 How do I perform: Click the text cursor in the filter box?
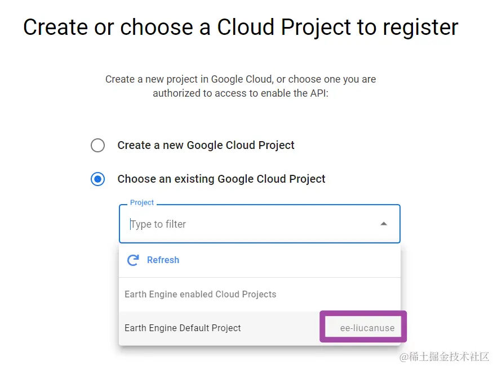(131, 224)
